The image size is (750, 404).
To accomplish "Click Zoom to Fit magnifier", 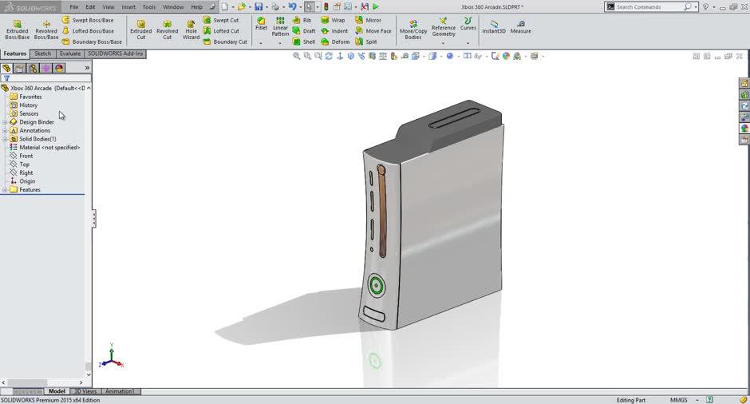I will [x=297, y=56].
